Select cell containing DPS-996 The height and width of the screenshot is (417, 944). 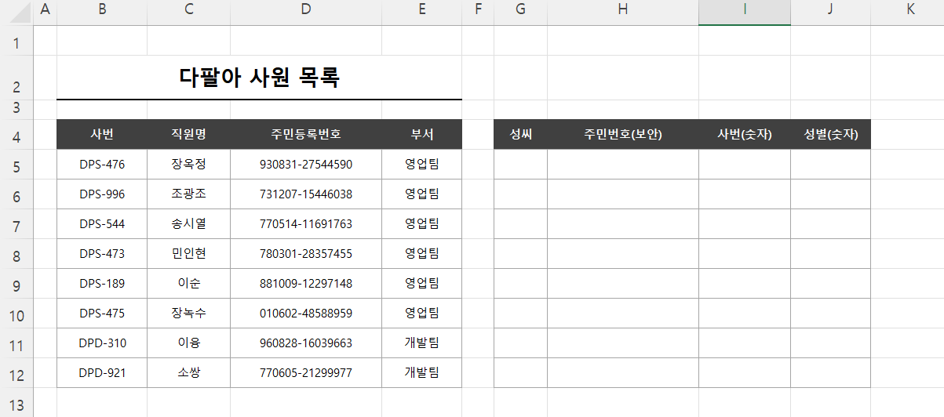point(102,194)
